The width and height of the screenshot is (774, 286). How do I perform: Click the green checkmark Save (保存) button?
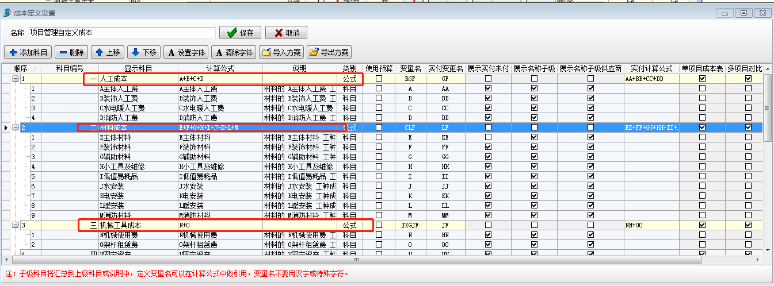pyautogui.click(x=241, y=33)
